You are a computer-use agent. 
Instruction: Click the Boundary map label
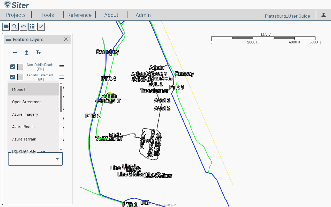pyautogui.click(x=107, y=52)
